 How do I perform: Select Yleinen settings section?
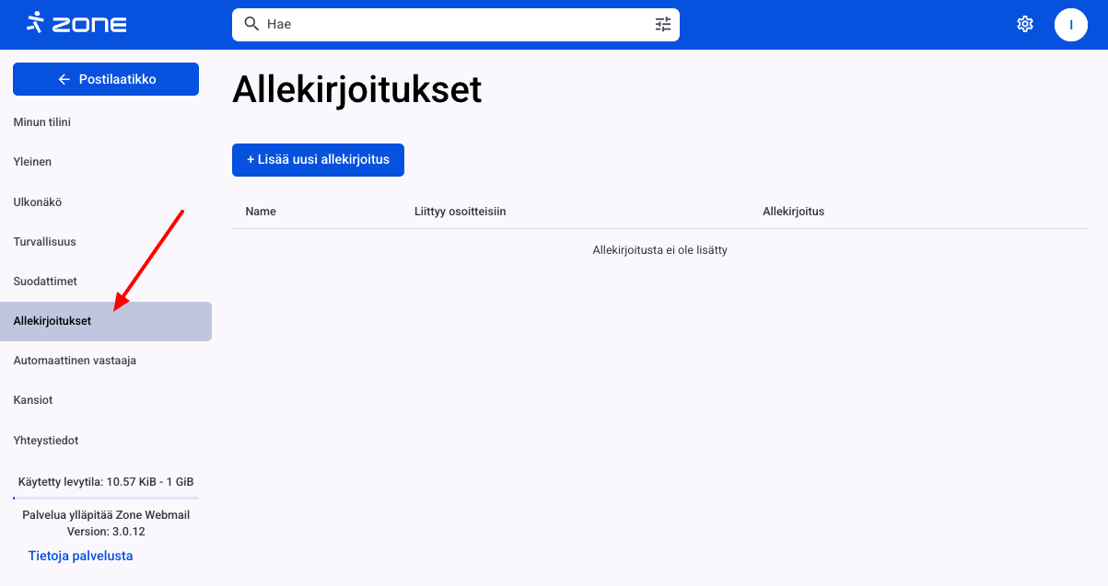coord(32,162)
